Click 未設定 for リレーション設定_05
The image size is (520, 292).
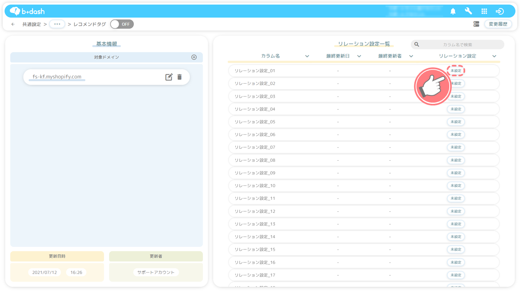[456, 122]
